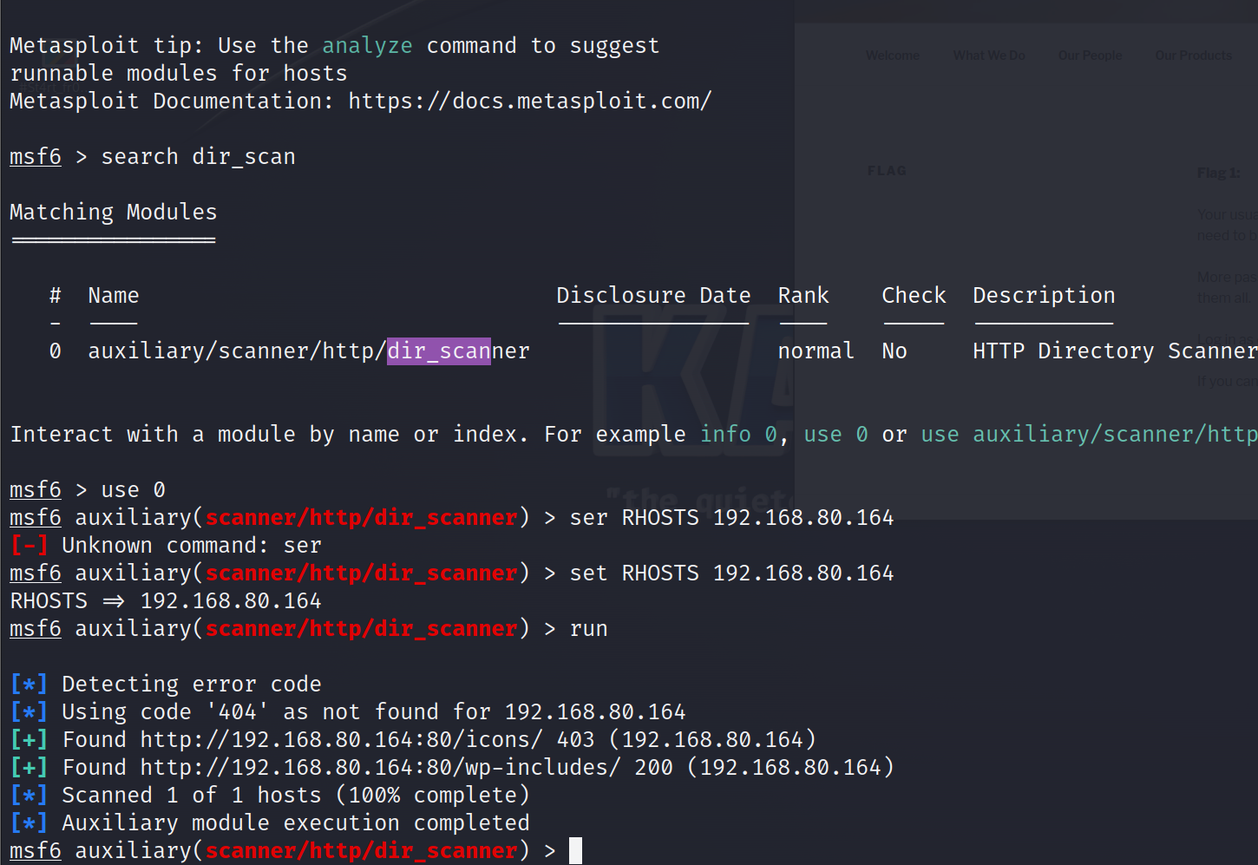Click [+] marker on the icons/ line
The height and width of the screenshot is (865, 1258).
tap(29, 740)
